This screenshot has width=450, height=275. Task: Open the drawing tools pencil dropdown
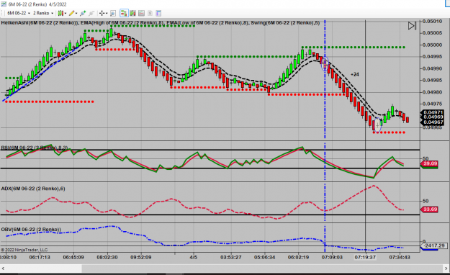pyautogui.click(x=73, y=13)
